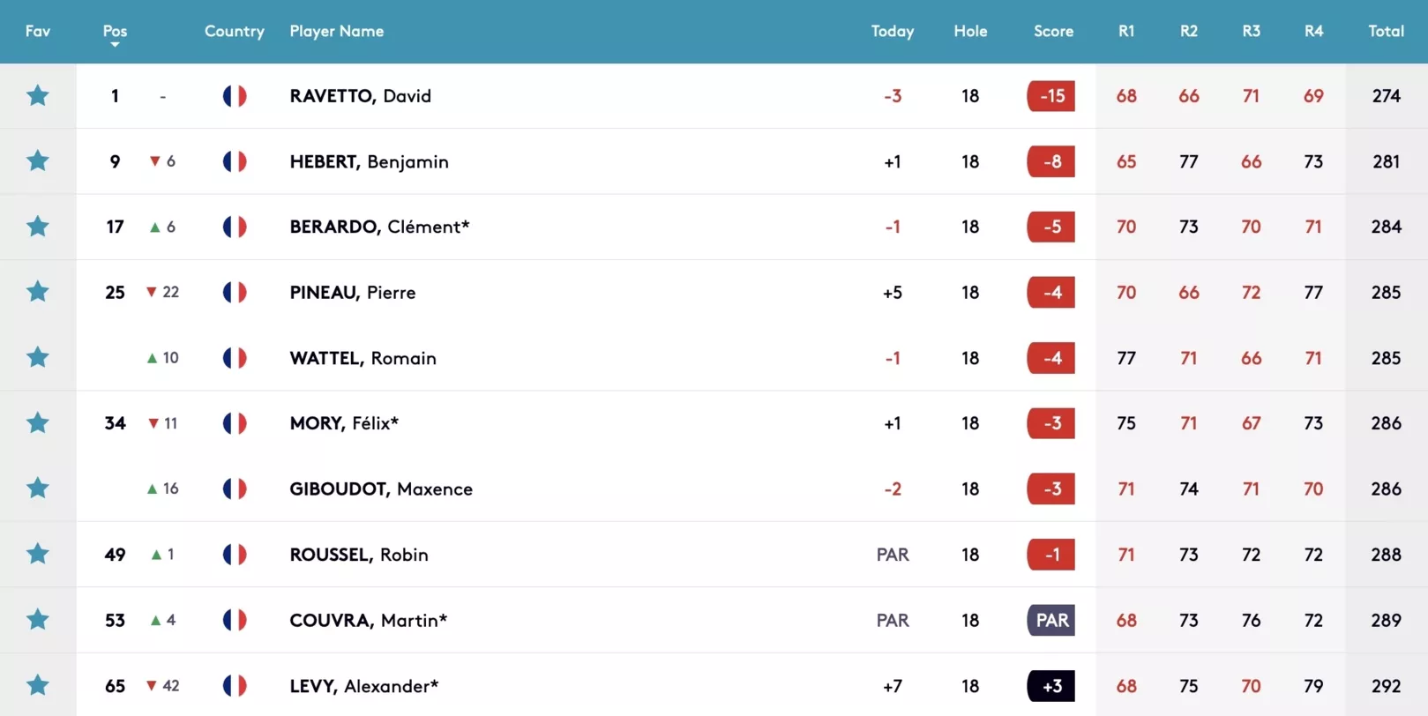Click French flag icon beside BERARDO, Clément

(235, 227)
